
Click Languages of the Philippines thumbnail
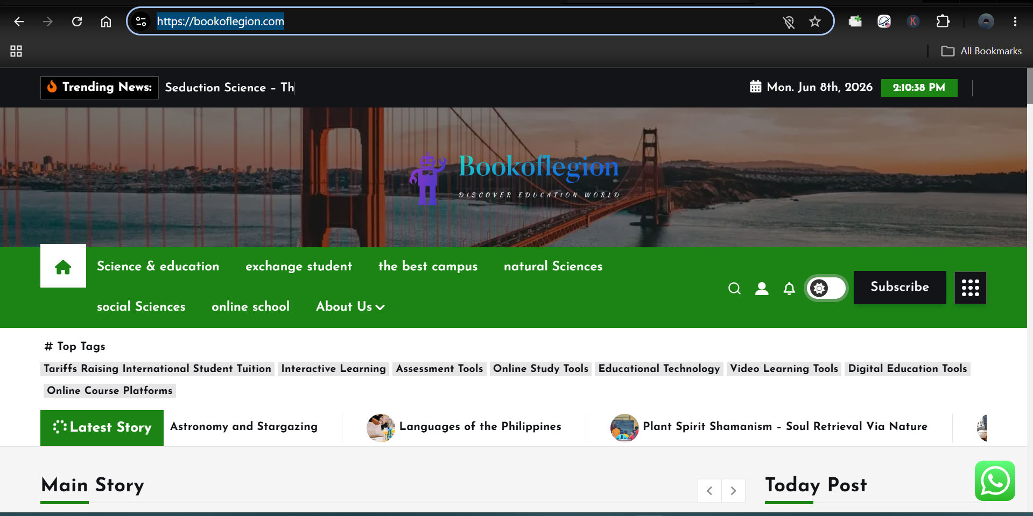(381, 428)
